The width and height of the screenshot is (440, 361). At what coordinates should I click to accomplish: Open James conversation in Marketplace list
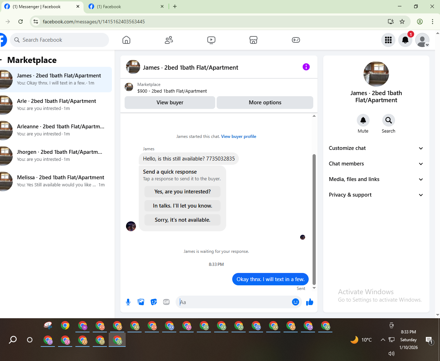[56, 79]
